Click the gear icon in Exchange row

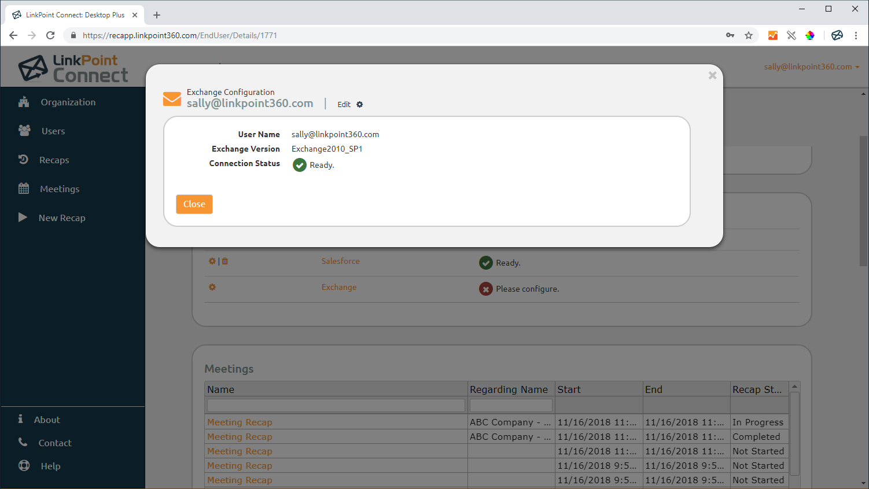(212, 287)
